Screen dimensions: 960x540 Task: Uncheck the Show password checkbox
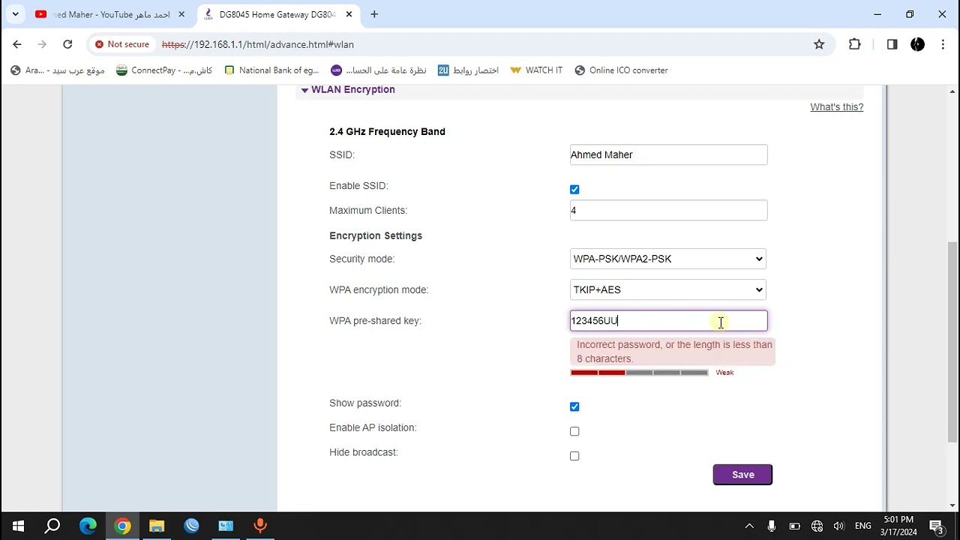[x=574, y=407]
